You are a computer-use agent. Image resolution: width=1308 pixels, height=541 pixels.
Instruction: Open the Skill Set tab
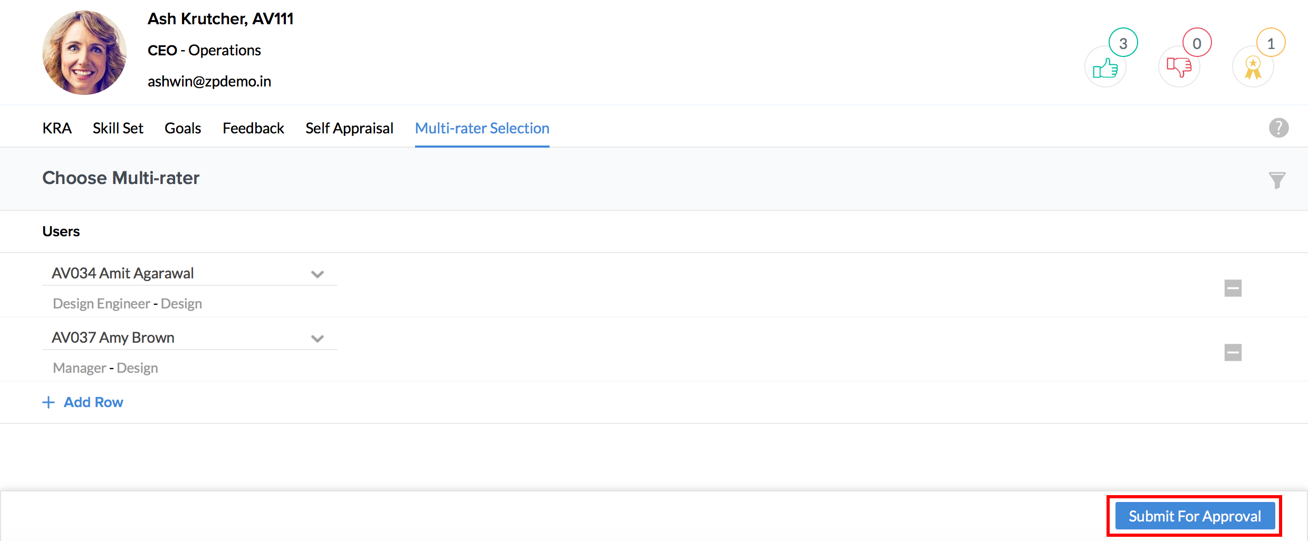(x=118, y=128)
